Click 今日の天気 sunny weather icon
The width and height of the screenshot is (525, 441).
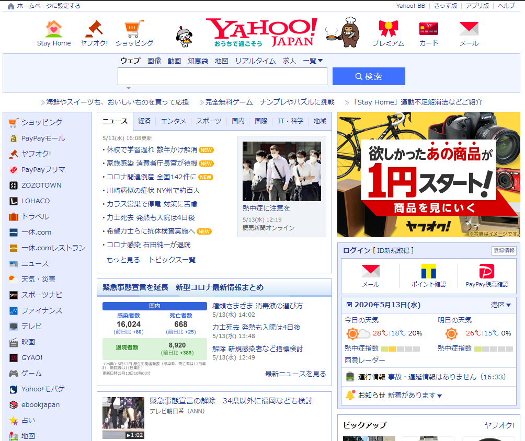[x=357, y=333]
